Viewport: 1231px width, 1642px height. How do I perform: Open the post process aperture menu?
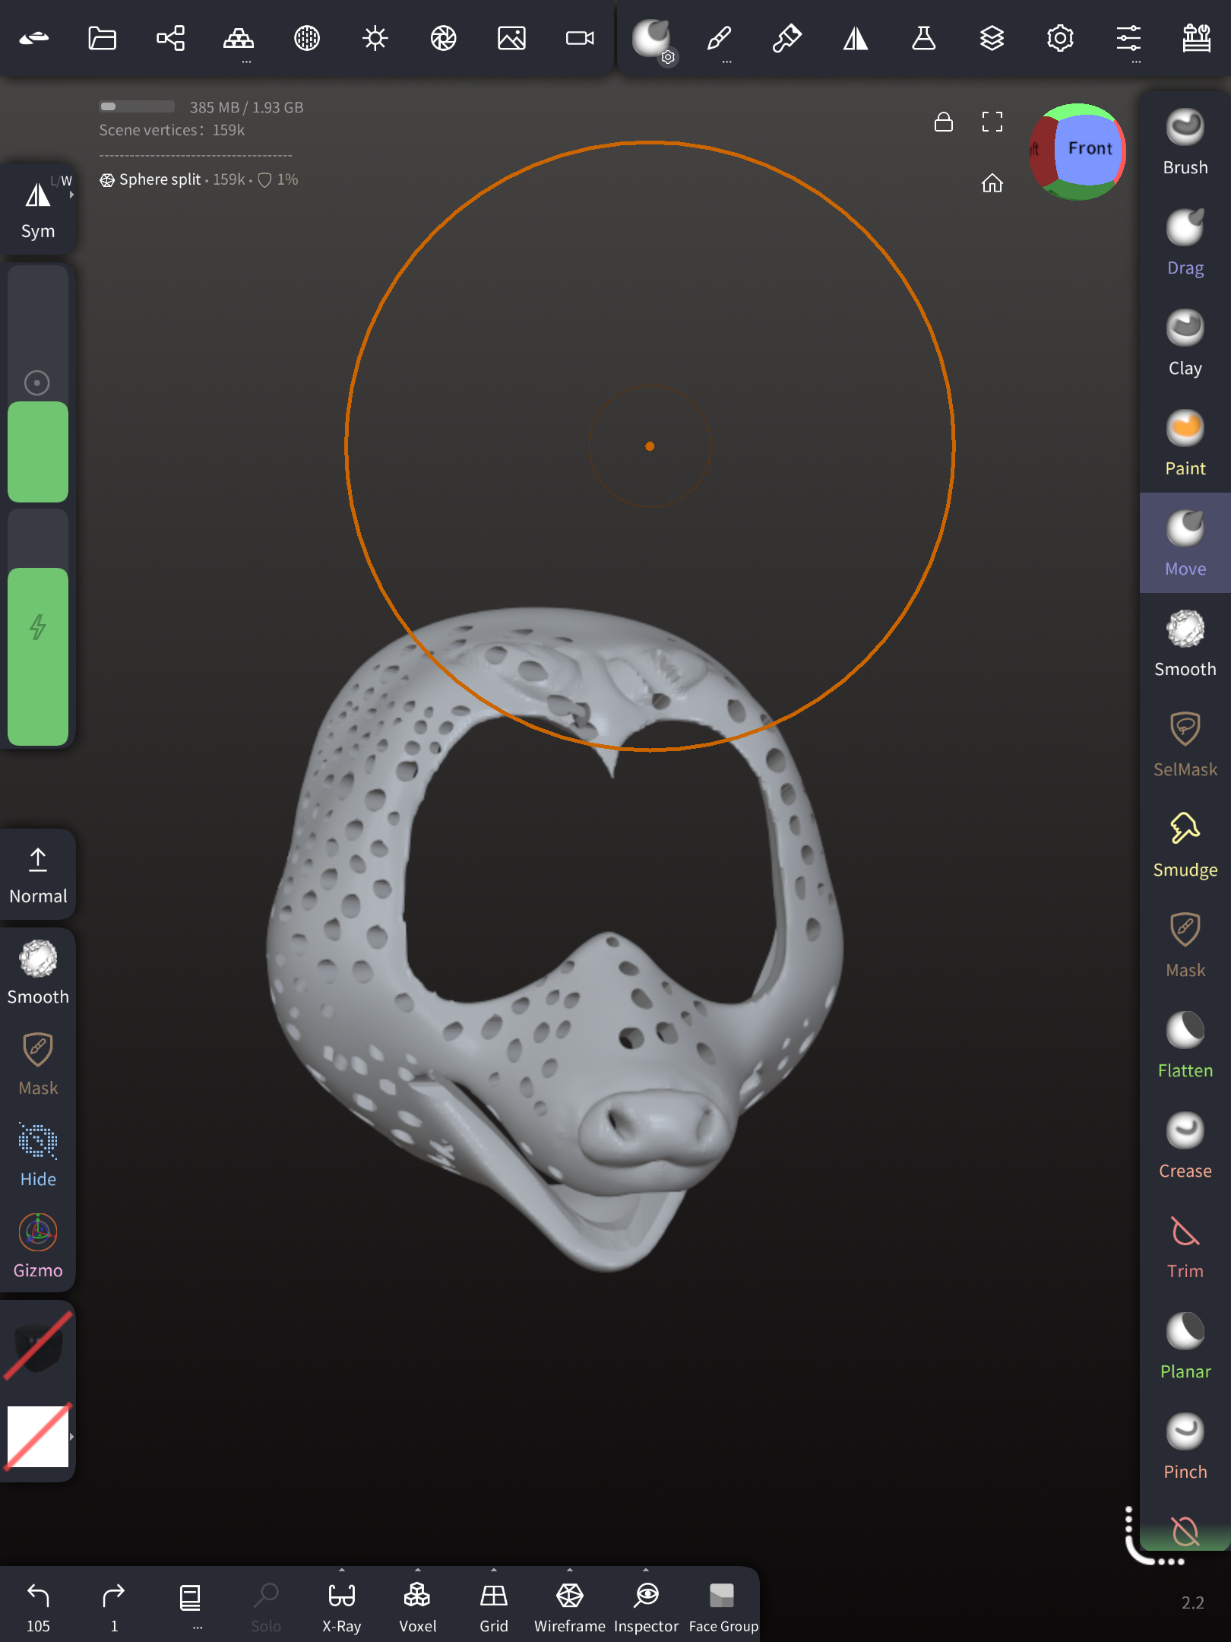point(444,38)
